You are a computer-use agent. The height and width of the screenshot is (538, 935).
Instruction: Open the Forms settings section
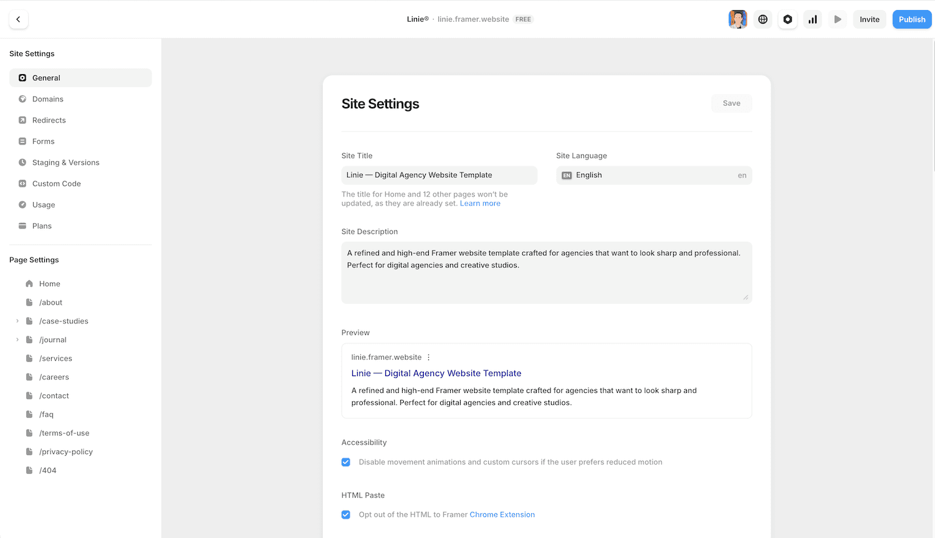[44, 141]
